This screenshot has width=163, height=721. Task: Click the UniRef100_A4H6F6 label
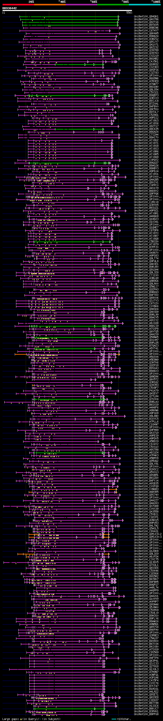(x=146, y=407)
